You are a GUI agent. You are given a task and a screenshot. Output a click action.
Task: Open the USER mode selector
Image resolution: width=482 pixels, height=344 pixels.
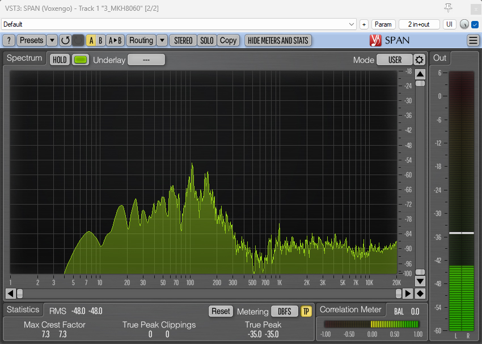pyautogui.click(x=395, y=60)
